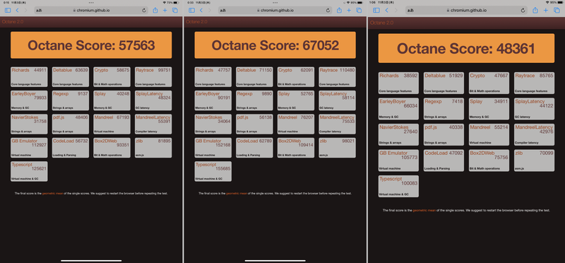Open geometric mean link below 48361 score

(x=424, y=210)
